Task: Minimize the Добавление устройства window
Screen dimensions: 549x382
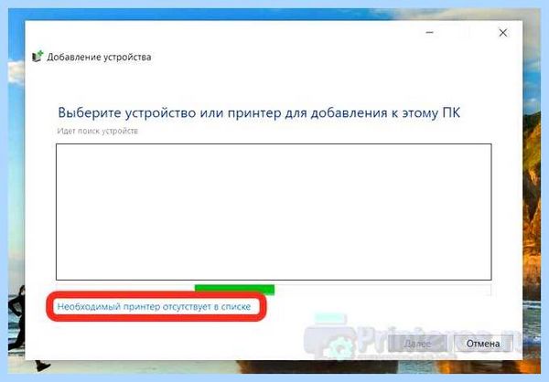Action: 430,33
